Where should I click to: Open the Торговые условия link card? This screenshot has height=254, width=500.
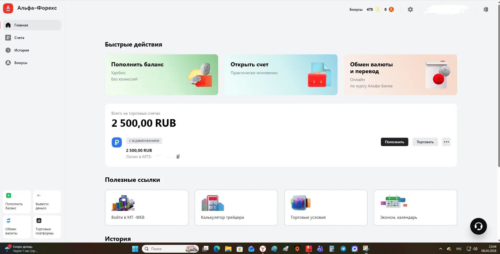pos(326,208)
